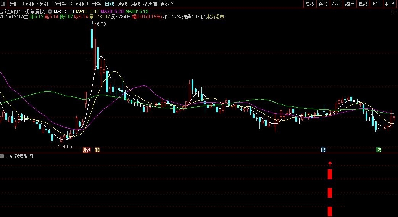The width and height of the screenshot is (398, 217).
Task: Expand the 三红起爆副图 indicator dropdown arrow
Action: pyautogui.click(x=2, y=156)
